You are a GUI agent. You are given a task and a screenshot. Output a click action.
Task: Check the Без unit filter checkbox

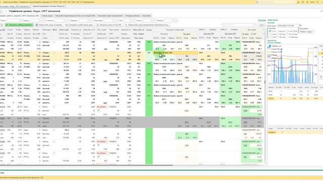[278, 31]
